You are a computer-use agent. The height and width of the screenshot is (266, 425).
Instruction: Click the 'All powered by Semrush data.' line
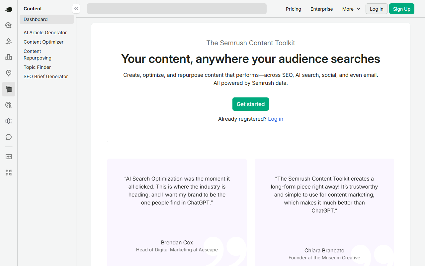(x=251, y=83)
